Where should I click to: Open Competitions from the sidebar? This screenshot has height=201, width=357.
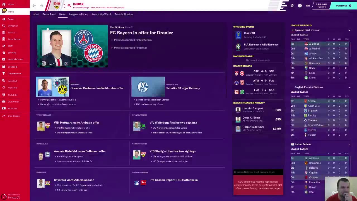[x=14, y=73]
